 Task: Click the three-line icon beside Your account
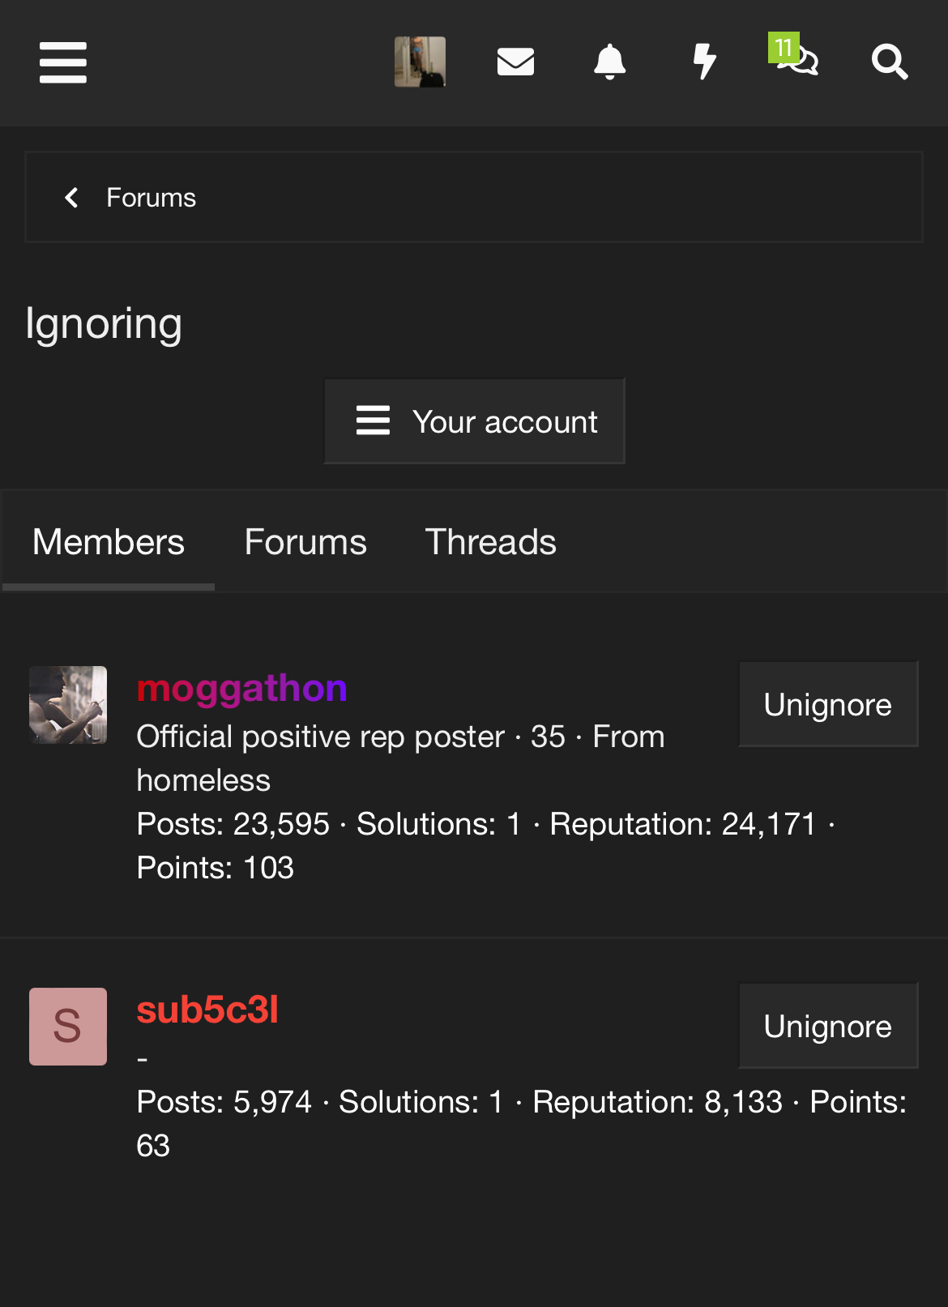point(374,421)
